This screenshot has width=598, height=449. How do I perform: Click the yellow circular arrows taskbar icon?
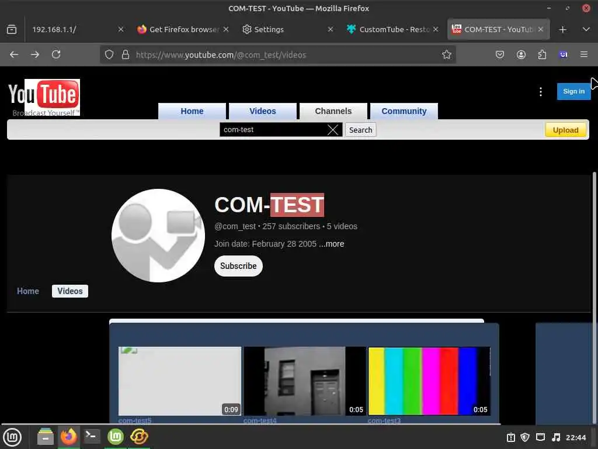tap(139, 437)
